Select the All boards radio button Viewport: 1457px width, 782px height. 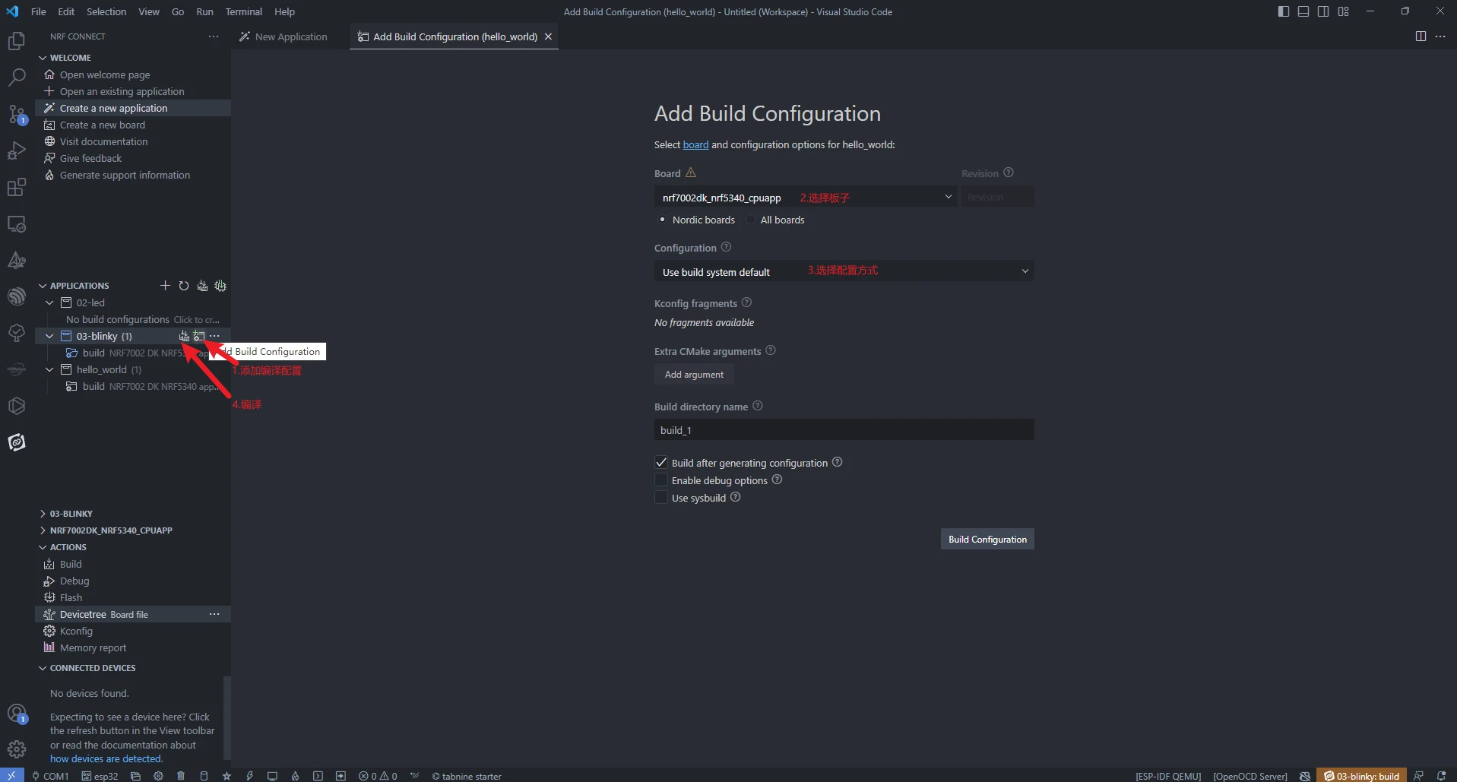click(x=751, y=220)
